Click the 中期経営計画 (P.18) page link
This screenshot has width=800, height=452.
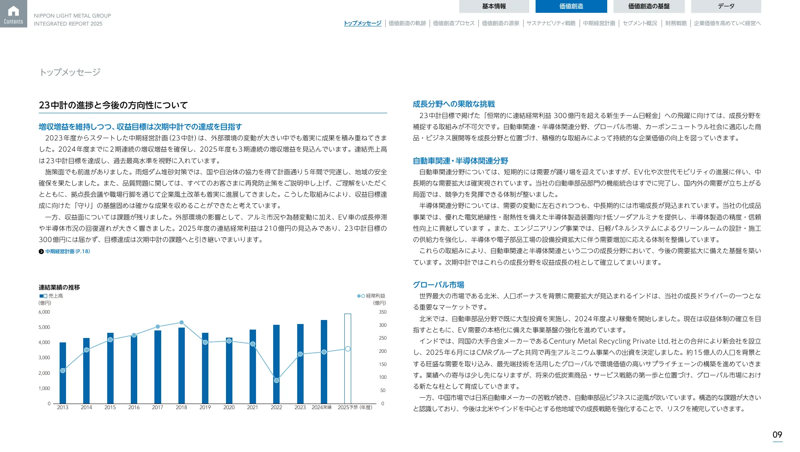[67, 251]
